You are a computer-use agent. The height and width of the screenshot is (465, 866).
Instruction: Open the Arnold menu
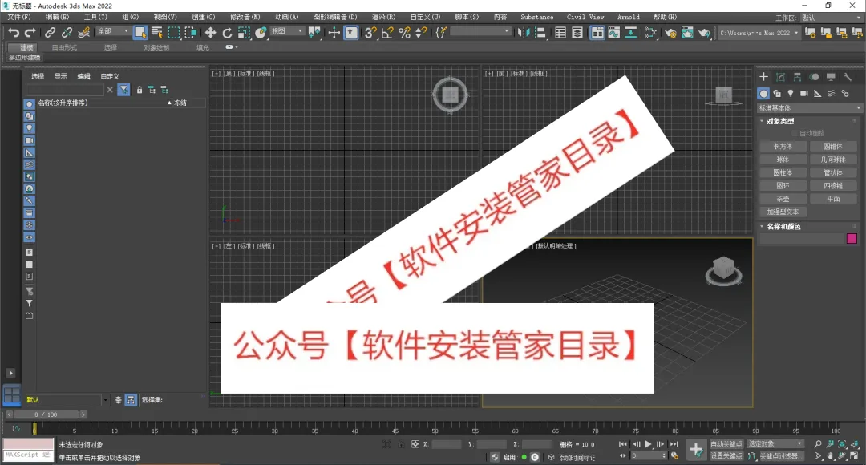[x=629, y=17]
